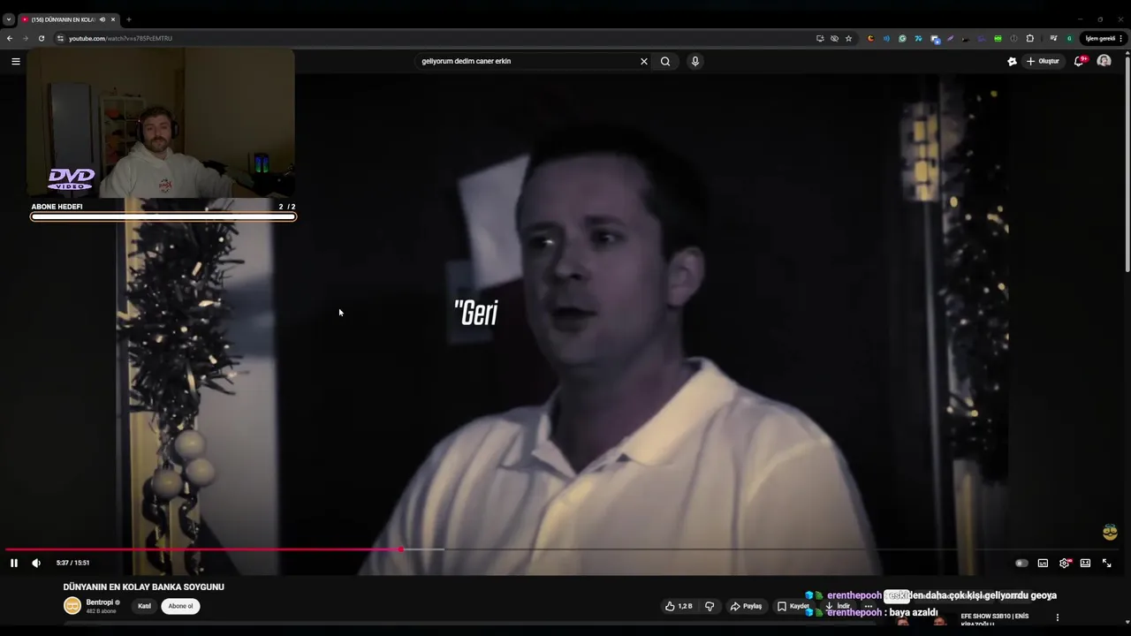This screenshot has height=636, width=1131.
Task: Toggle subtitles (CC) in player
Action: [1043, 563]
